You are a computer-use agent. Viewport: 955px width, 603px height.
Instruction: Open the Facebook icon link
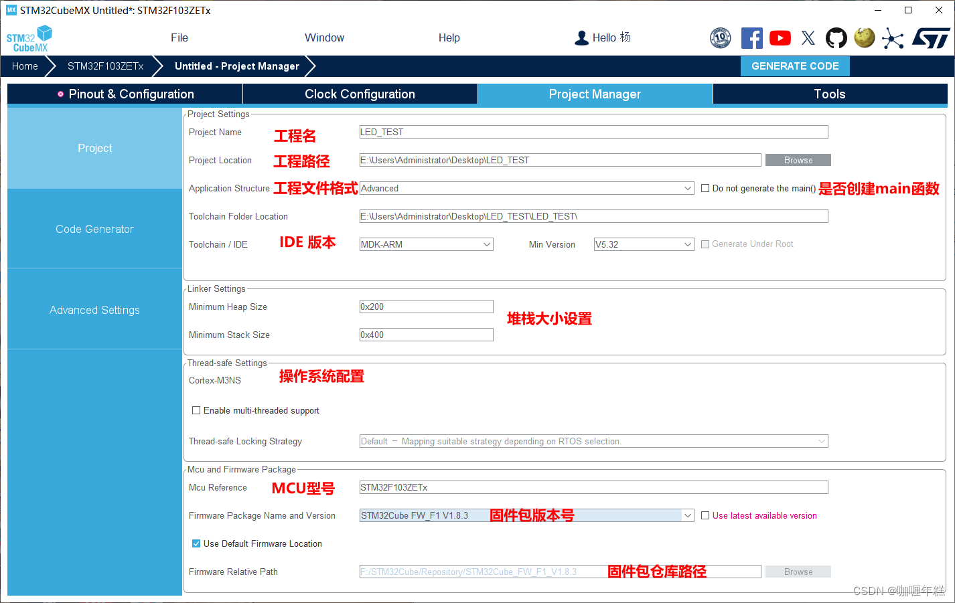point(751,38)
